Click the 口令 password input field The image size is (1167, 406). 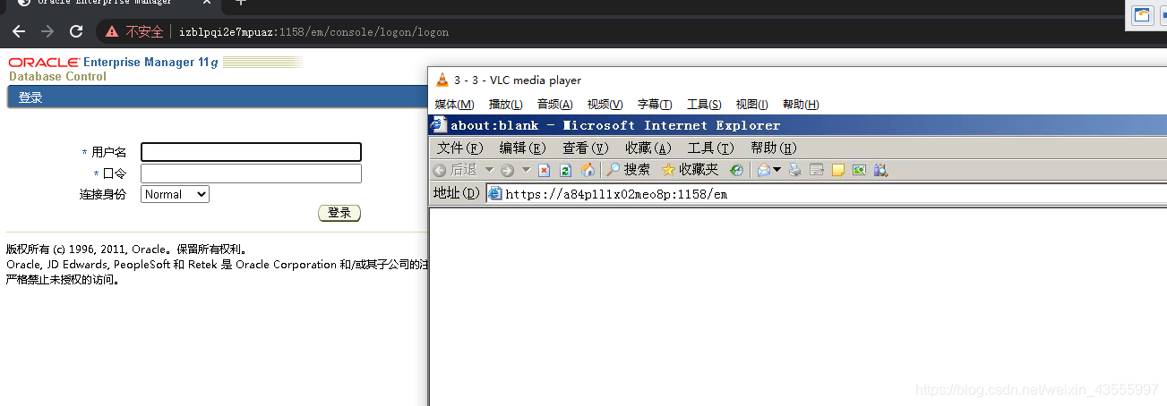click(x=251, y=173)
